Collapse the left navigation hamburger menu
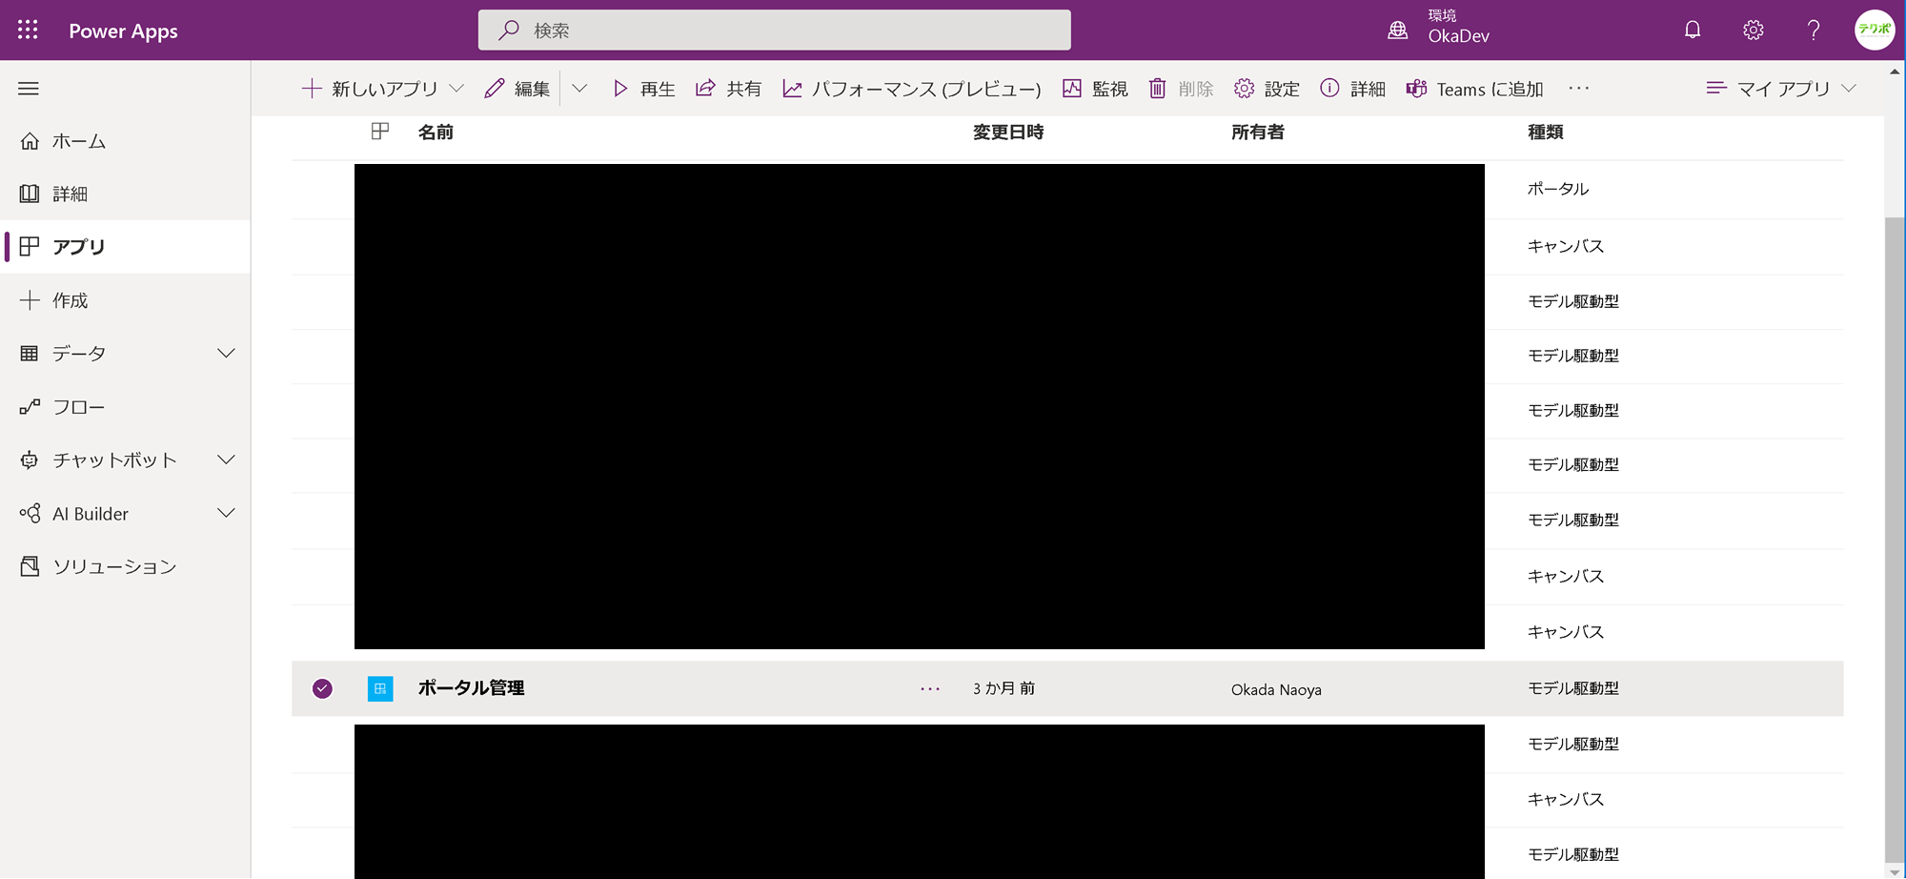Image resolution: width=1906 pixels, height=879 pixels. (29, 89)
